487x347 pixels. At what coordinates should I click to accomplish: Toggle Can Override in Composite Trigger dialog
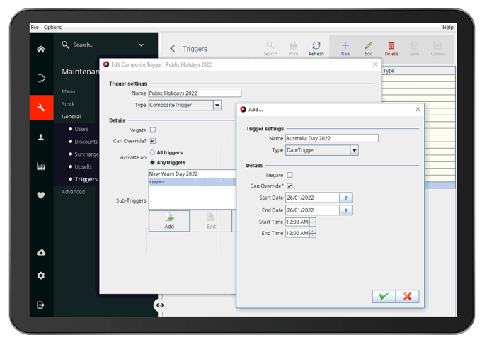point(153,141)
